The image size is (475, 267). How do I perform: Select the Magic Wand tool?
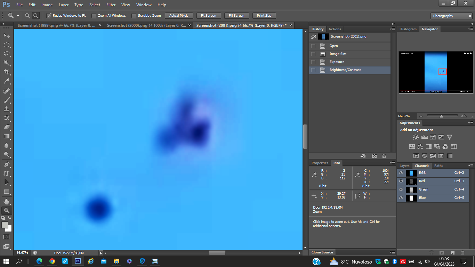(x=7, y=63)
